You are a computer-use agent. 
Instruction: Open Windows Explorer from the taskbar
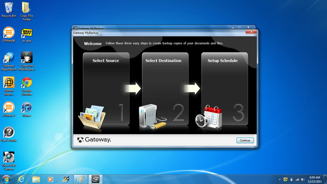pyautogui.click(x=36, y=179)
